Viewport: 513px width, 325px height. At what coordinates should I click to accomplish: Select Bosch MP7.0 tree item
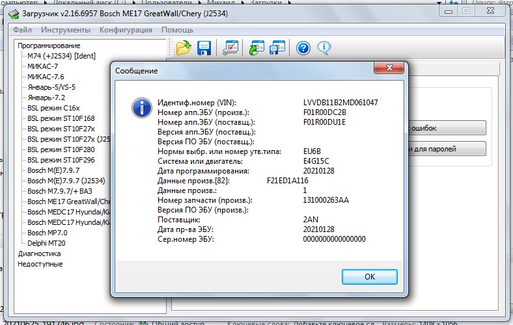pyautogui.click(x=48, y=233)
